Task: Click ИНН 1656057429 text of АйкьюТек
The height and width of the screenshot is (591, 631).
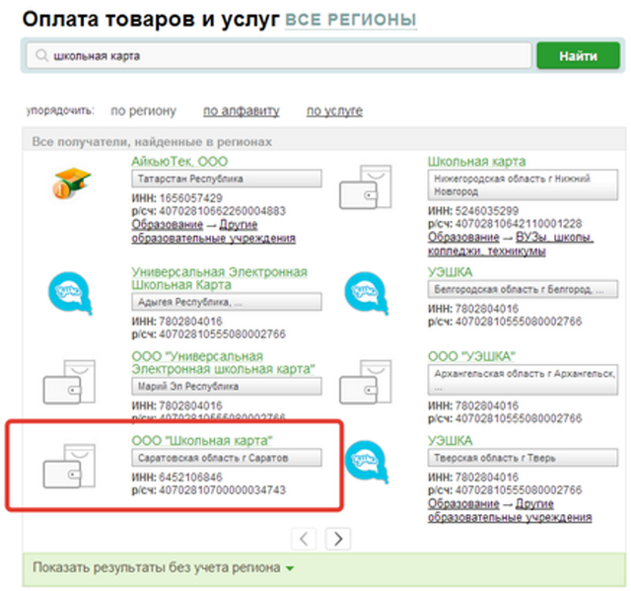Action: pyautogui.click(x=177, y=198)
